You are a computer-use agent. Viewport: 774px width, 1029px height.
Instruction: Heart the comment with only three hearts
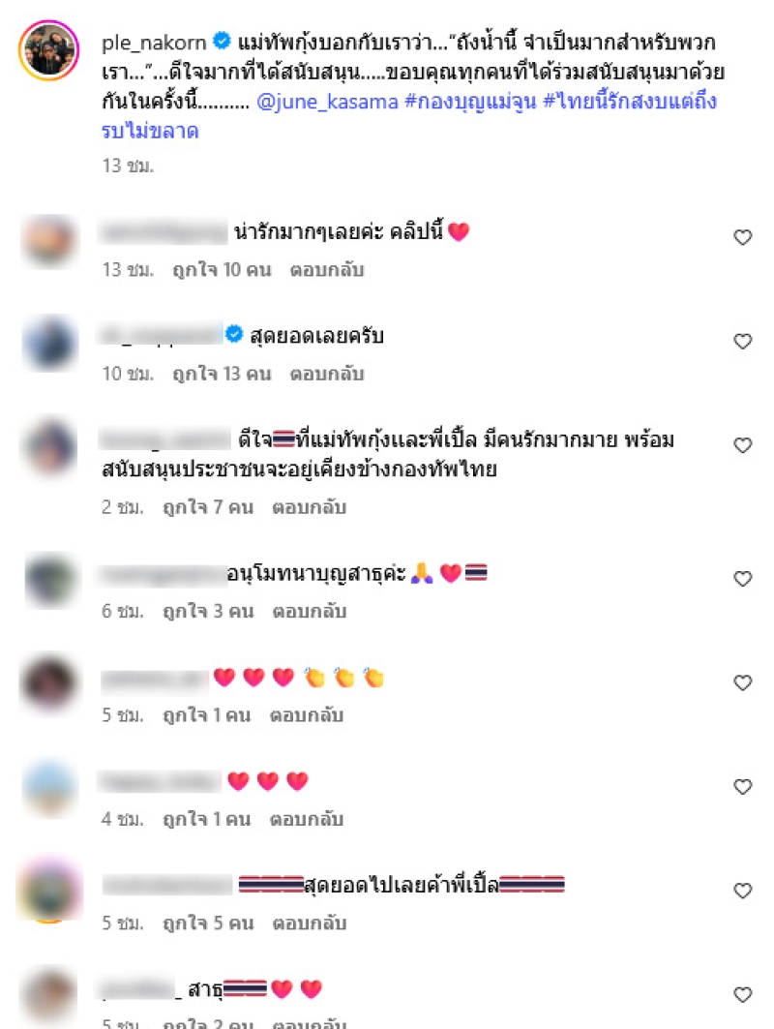742,786
